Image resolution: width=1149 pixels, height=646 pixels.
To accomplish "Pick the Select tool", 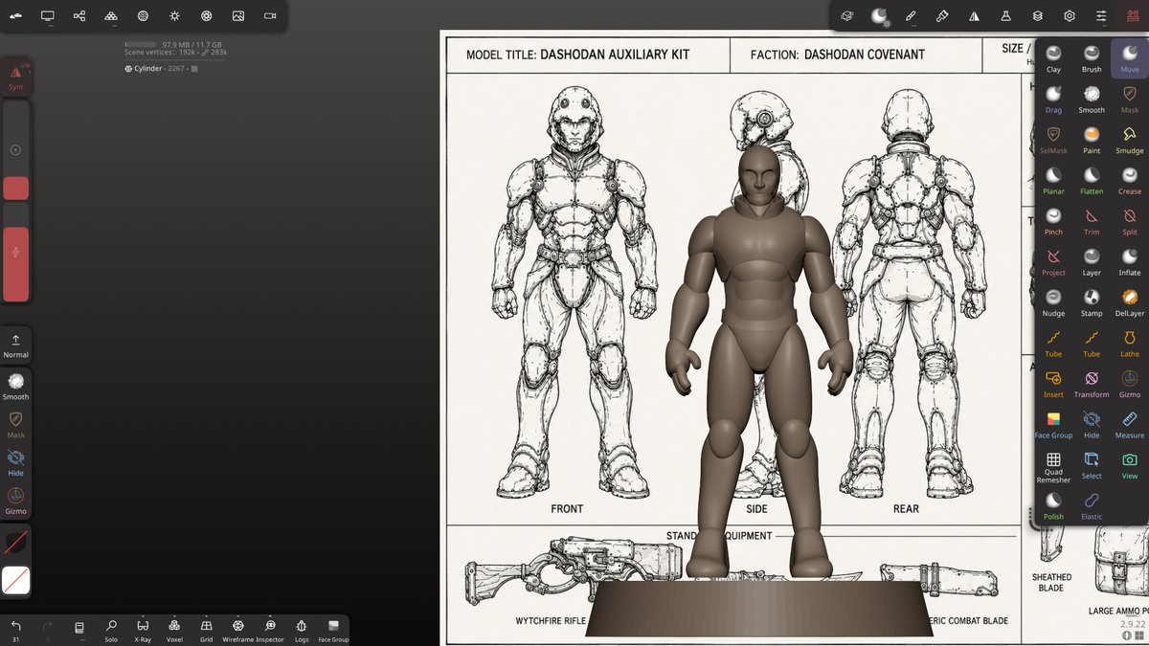I will [x=1092, y=466].
